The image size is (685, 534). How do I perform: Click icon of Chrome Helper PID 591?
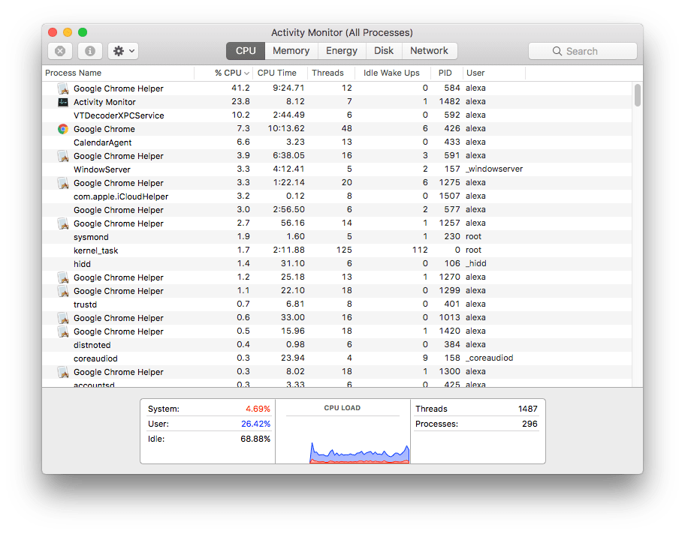[63, 156]
